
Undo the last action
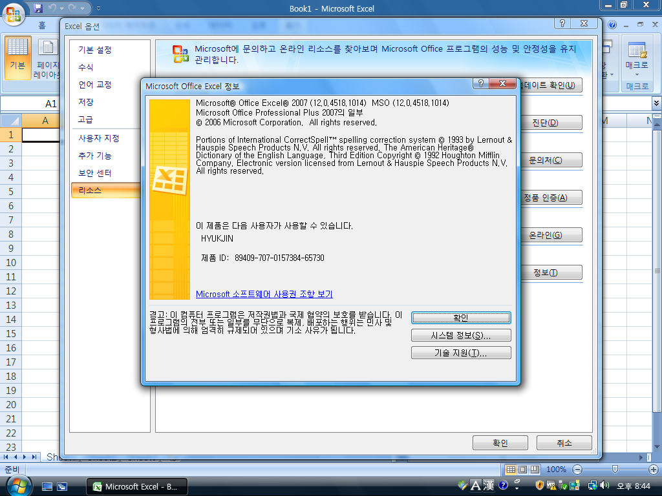click(x=52, y=8)
